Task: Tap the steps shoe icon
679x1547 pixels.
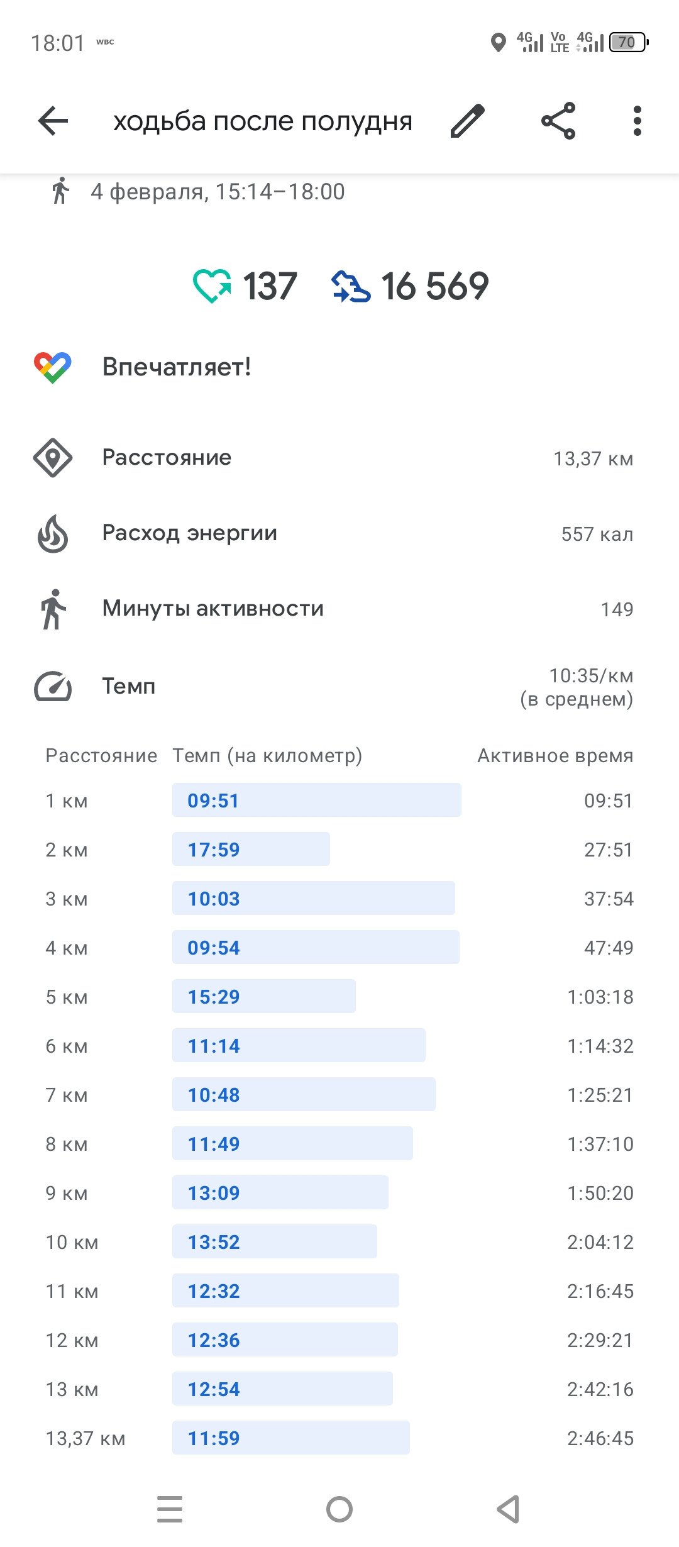Action: pos(351,286)
